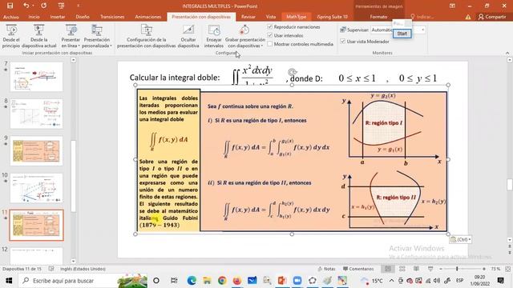Open Configuración de la presentación con diapositivas
The image size is (513, 288).
[x=146, y=37]
